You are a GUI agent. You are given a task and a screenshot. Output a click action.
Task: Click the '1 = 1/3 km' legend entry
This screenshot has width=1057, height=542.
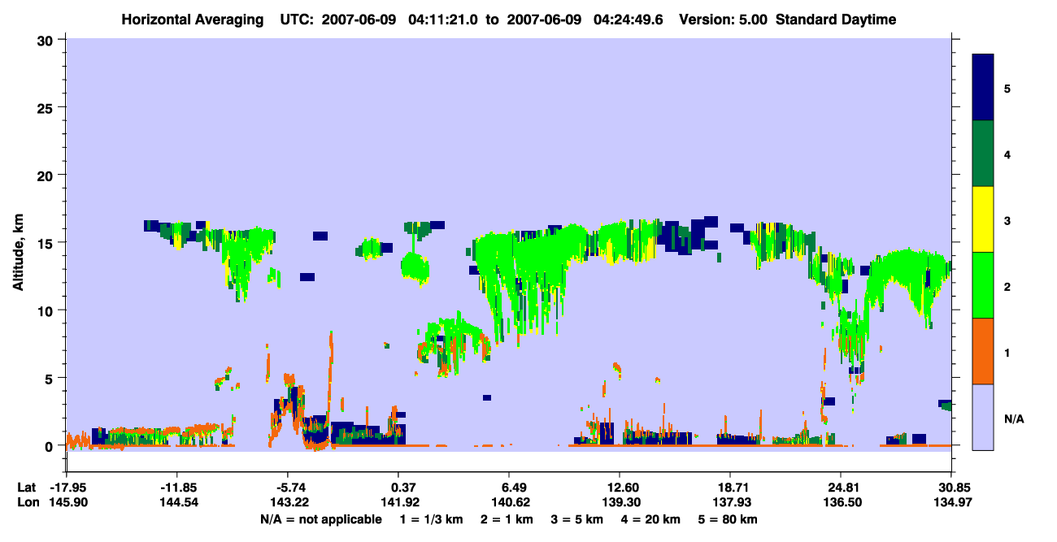coord(431,519)
